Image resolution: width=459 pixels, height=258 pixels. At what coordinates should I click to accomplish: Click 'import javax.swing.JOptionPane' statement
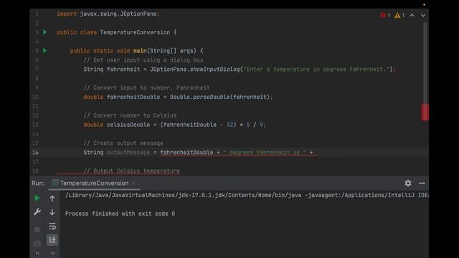(x=108, y=14)
